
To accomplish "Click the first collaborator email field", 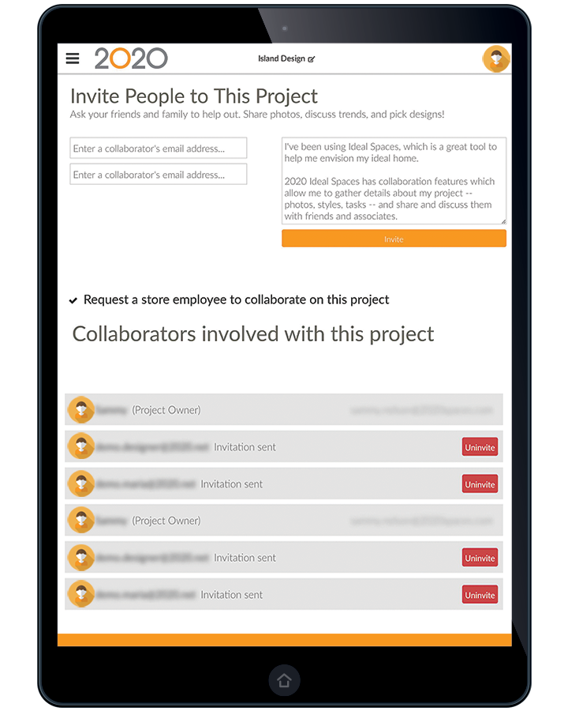I will point(158,149).
